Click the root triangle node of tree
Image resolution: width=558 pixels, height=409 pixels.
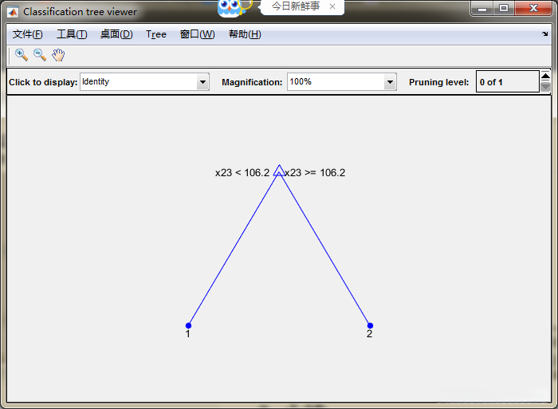tap(279, 171)
